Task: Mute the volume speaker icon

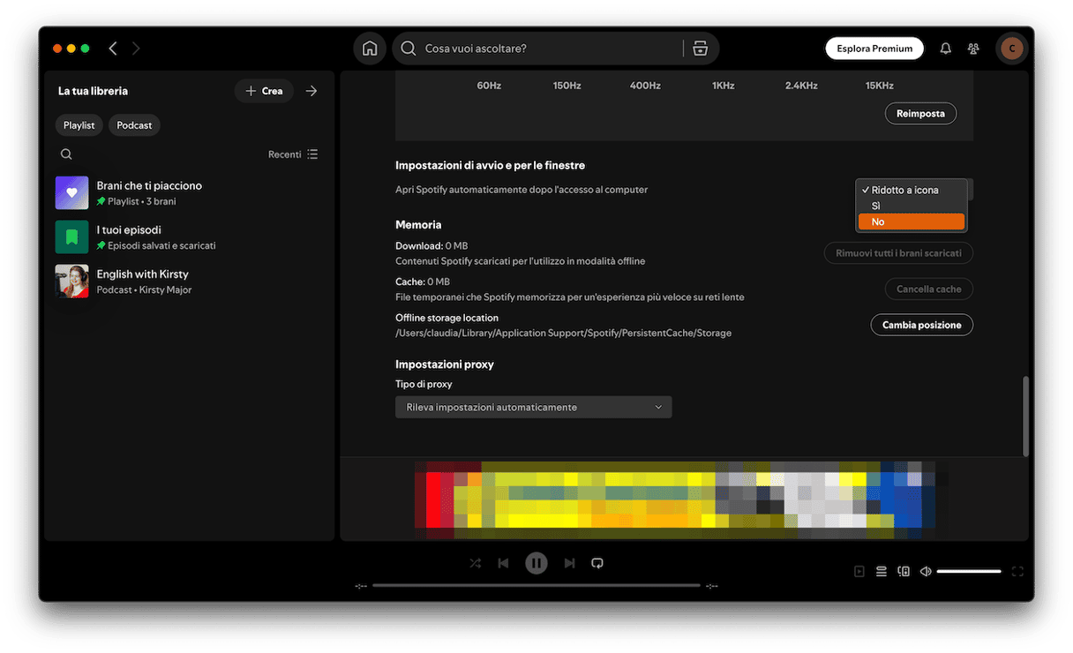Action: click(x=926, y=572)
